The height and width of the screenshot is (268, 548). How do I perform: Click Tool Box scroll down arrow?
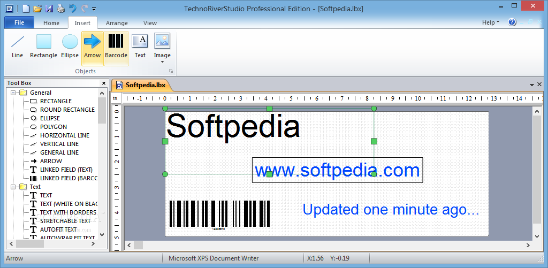102,235
